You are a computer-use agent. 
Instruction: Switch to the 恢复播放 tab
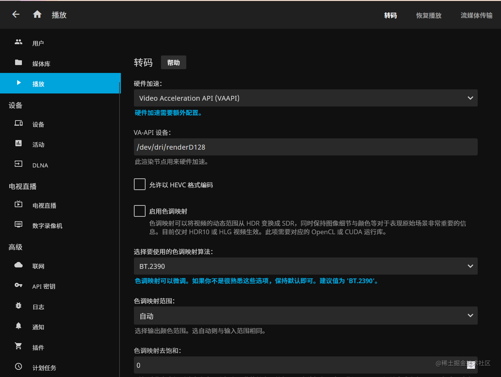tap(429, 15)
